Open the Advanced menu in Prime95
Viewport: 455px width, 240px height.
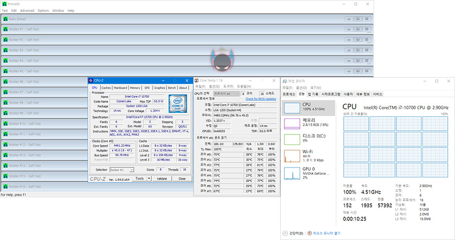27,11
